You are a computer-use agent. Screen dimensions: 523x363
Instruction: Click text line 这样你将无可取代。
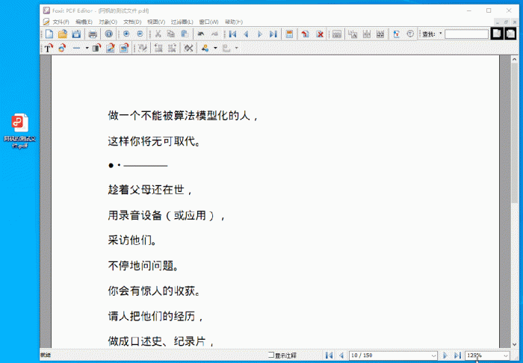(x=155, y=141)
